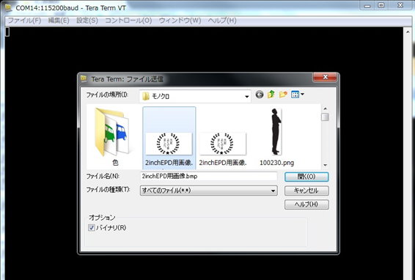Select the second unhighlighted 2inchEPD用画像 file
The height and width of the screenshot is (280, 415).
223,149
